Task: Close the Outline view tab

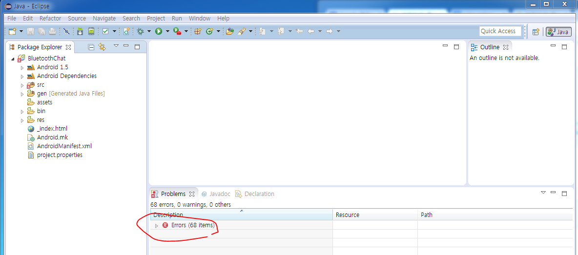Action: pyautogui.click(x=506, y=47)
